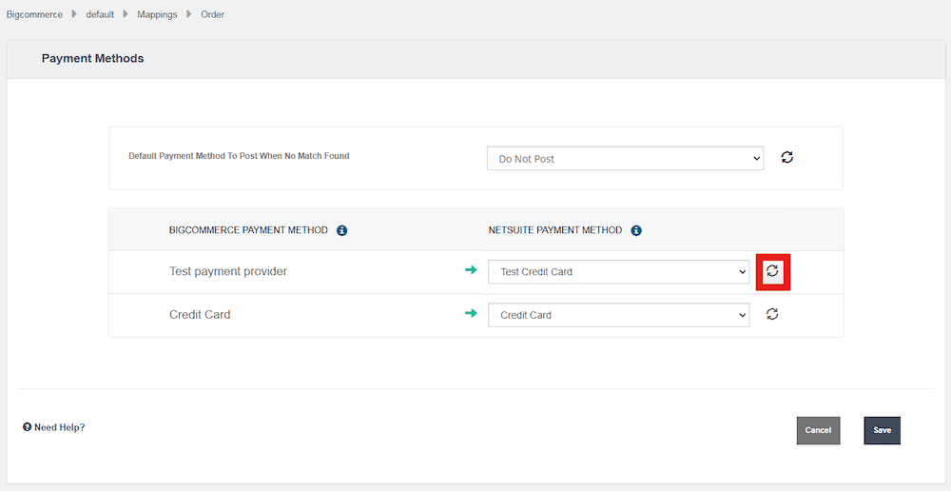Show info for BigCommerce Payment Method
Image resolution: width=951 pixels, height=491 pixels.
[342, 230]
